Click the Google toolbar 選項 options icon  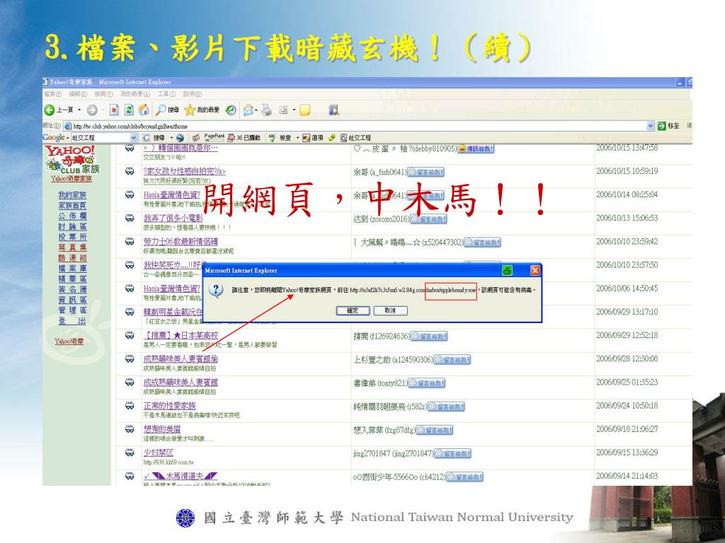click(306, 138)
